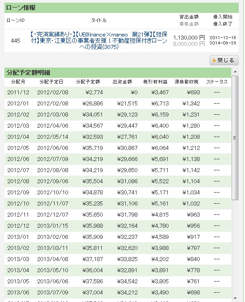Click the ローン情報 section heading
This screenshot has height=302, width=245.
click(21, 8)
